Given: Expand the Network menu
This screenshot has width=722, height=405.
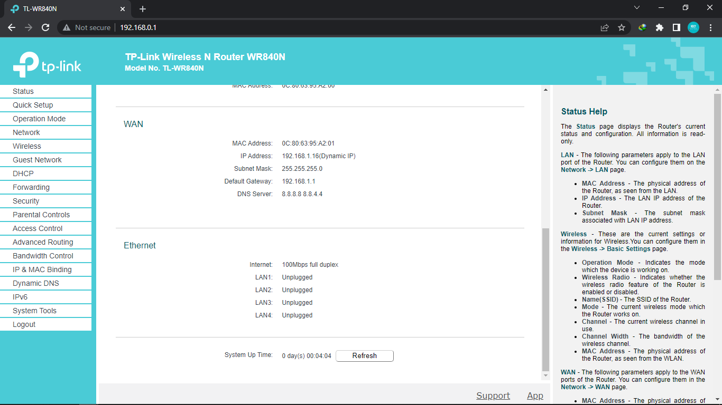Looking at the screenshot, I should (45, 132).
